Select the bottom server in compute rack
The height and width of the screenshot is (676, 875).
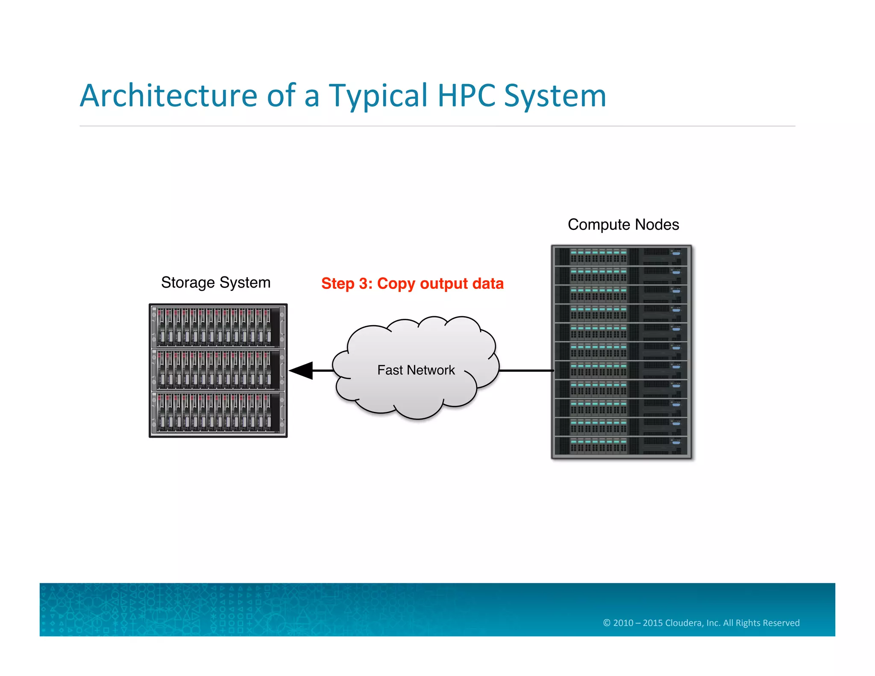pos(621,446)
